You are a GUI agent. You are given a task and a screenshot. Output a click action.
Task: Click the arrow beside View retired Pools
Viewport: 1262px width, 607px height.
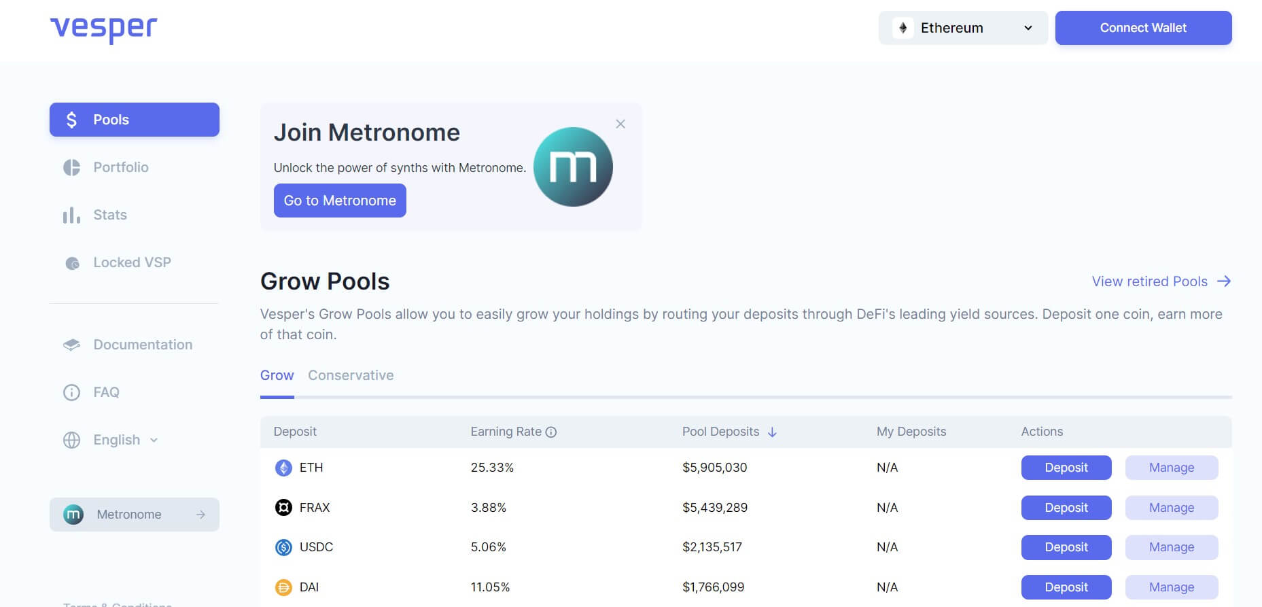1224,281
